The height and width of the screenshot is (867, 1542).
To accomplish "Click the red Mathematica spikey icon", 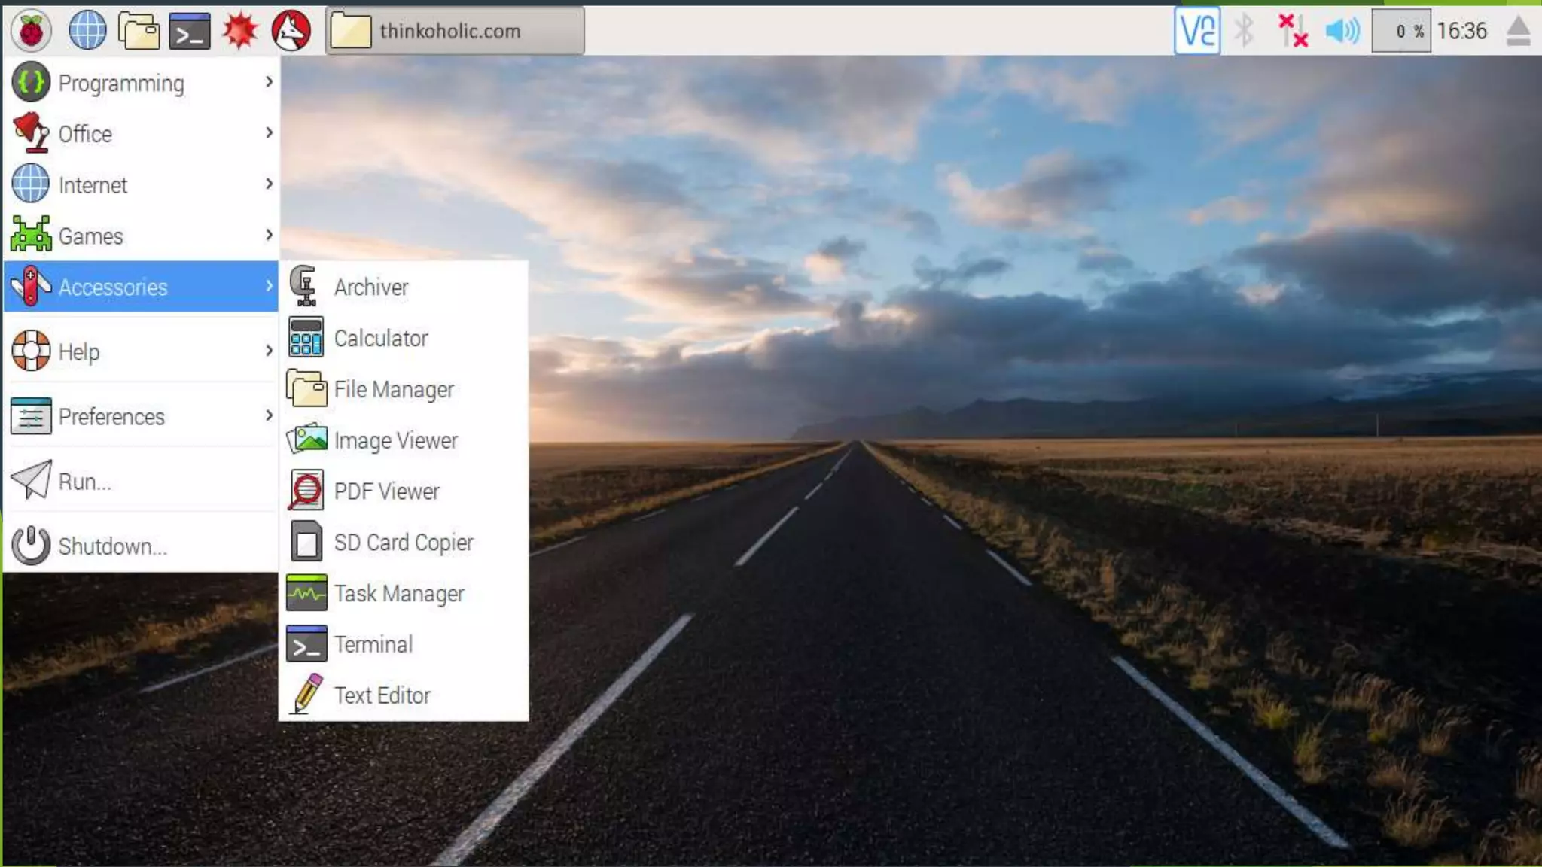I will (240, 31).
